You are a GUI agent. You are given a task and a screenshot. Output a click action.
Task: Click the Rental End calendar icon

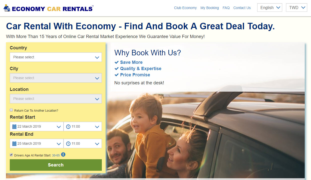pos(14,144)
